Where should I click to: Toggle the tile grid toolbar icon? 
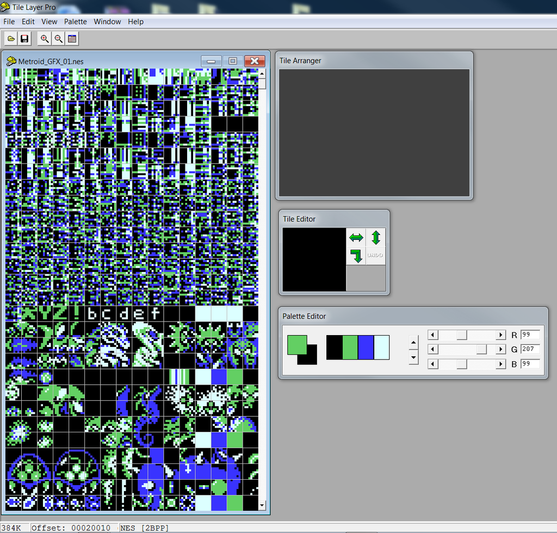(x=72, y=39)
